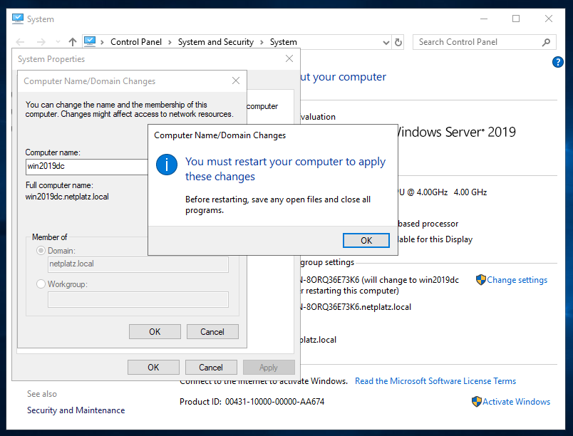573x436 pixels.
Task: Navigate to System and Security breadcrumb
Action: [x=216, y=42]
